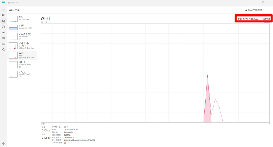Open the App history icon
This screenshot has height=147, width=273.
(3, 27)
